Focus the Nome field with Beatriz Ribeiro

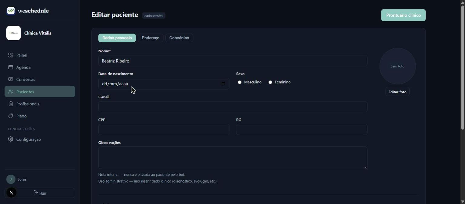(233, 61)
